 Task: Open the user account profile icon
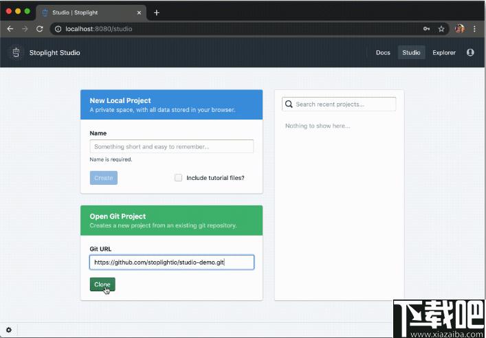click(470, 52)
